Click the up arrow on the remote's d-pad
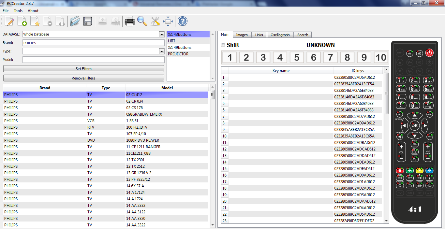The image size is (445, 229). pyautogui.click(x=414, y=115)
